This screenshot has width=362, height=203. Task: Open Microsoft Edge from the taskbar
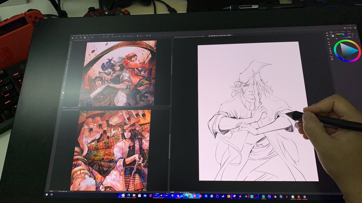(x=129, y=196)
